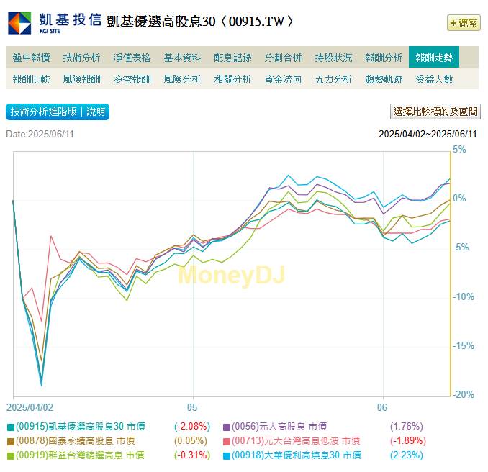Image resolution: width=488 pixels, height=472 pixels.
Task: Click 選擇比較標的及區間 button
Action: 435,112
